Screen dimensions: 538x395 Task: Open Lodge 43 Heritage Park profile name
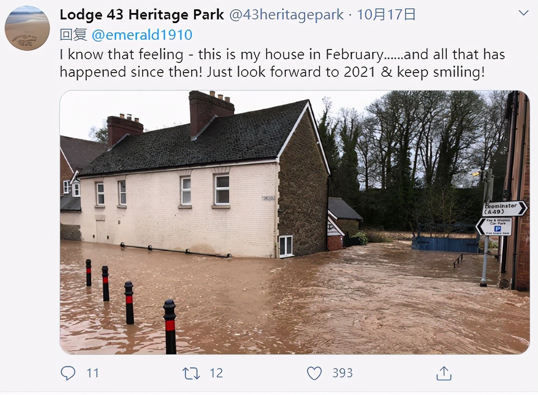tap(142, 15)
